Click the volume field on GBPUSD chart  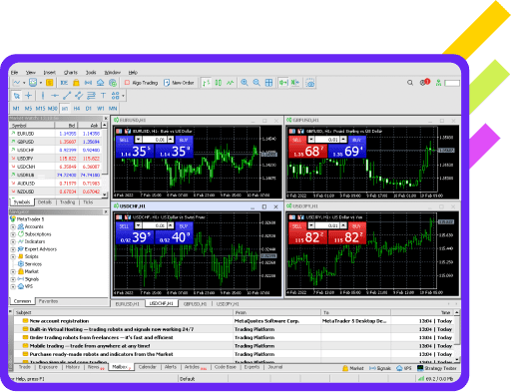pyautogui.click(x=327, y=140)
